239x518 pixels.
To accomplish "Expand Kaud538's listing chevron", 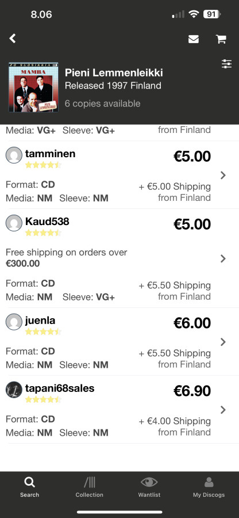I will (223, 258).
